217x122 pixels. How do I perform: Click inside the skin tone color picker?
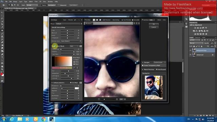click(62, 61)
